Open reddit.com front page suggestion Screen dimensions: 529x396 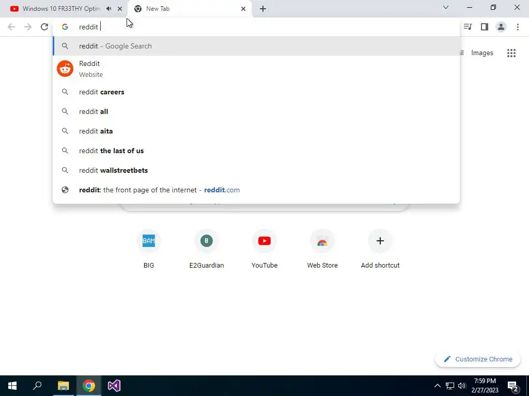(256, 190)
